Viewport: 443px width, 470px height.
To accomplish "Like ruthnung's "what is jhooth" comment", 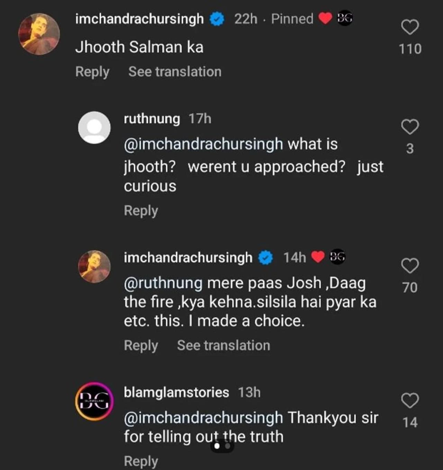I will 410,127.
